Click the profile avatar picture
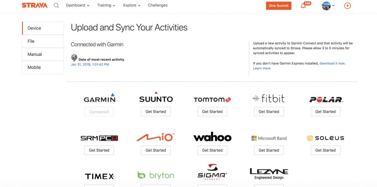 point(326,6)
